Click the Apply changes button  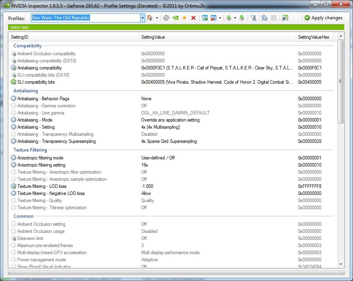pyautogui.click(x=323, y=18)
